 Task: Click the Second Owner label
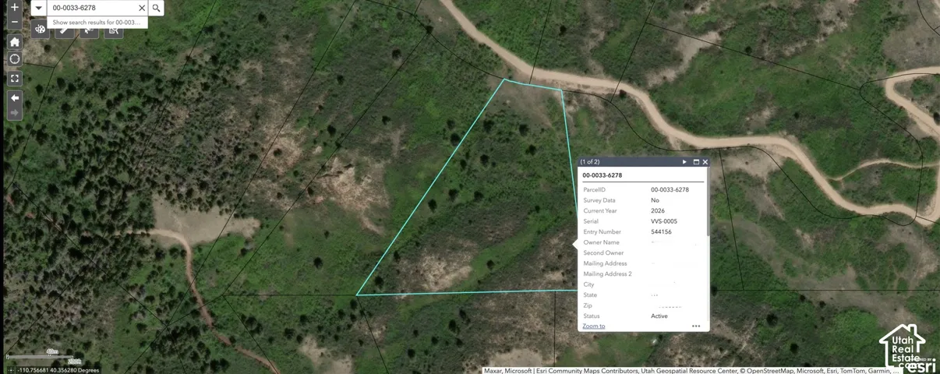(603, 253)
